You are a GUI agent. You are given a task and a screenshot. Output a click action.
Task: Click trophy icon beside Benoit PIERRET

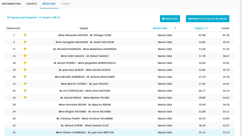point(25,63)
